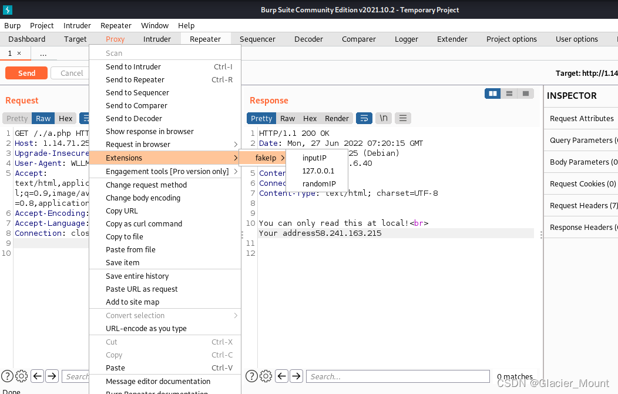This screenshot has width=618, height=394.
Task: Open the Response panel settings gear
Action: click(266, 376)
